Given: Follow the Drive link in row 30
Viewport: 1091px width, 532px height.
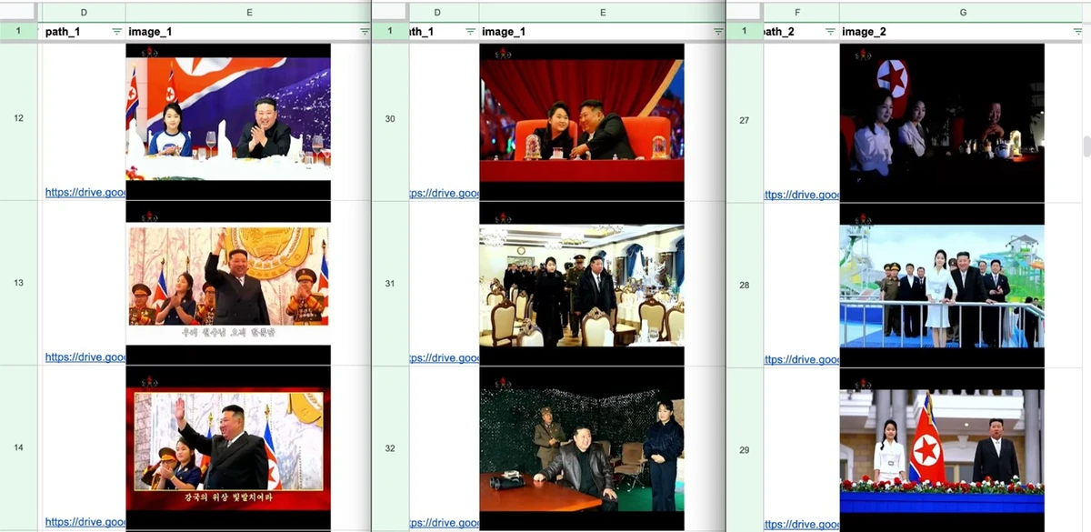Looking at the screenshot, I should coord(445,194).
